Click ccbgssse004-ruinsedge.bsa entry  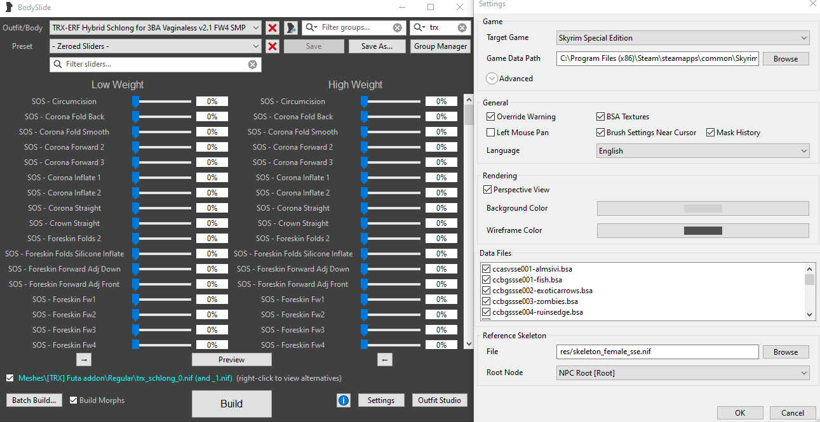point(537,312)
